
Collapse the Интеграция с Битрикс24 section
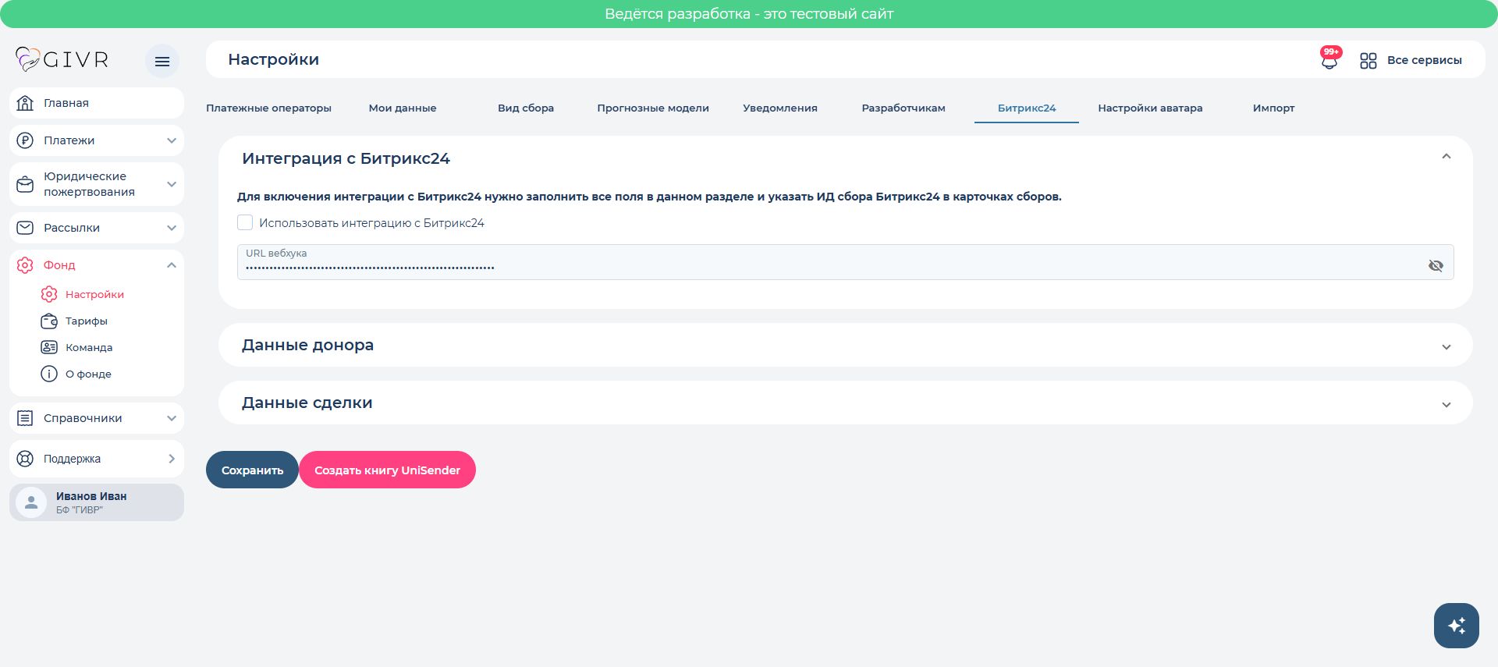coord(1446,157)
